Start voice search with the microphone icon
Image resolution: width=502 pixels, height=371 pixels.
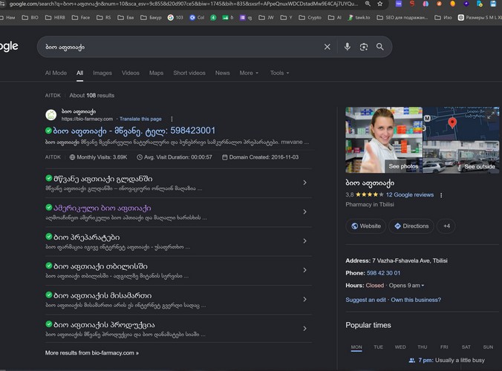[x=347, y=47]
